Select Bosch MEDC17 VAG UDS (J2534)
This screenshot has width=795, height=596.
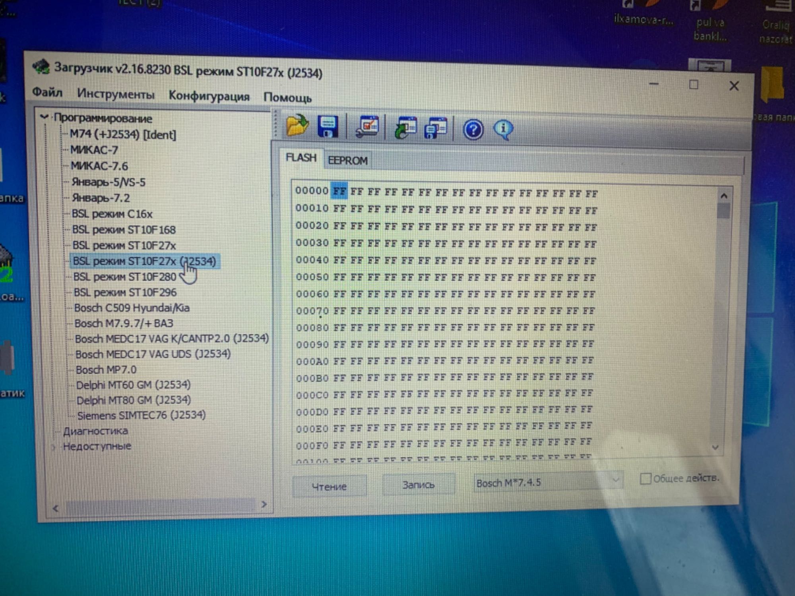153,354
